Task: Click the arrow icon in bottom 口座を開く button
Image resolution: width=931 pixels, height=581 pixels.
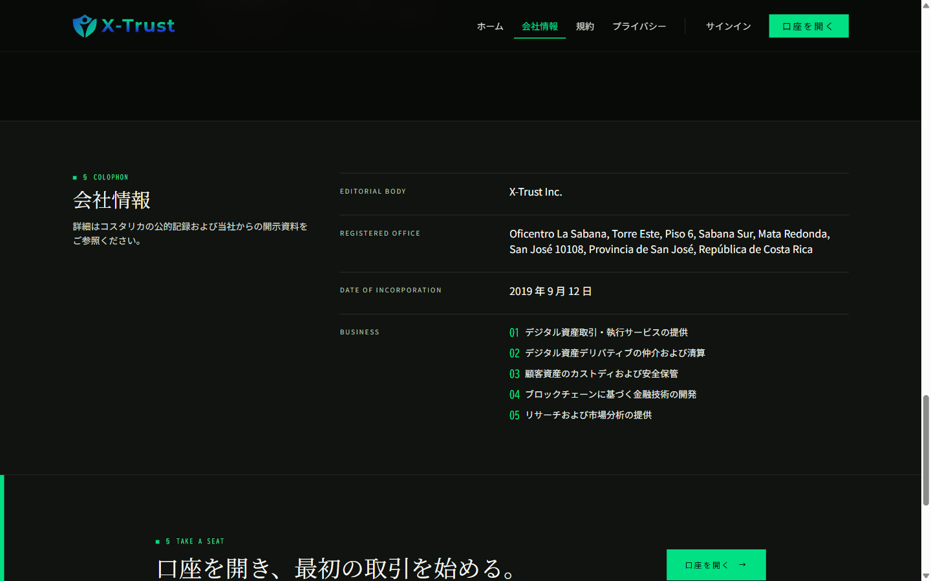Action: (x=742, y=565)
